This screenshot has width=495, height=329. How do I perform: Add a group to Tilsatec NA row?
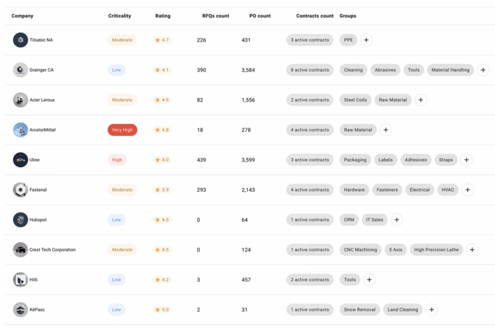coord(366,40)
